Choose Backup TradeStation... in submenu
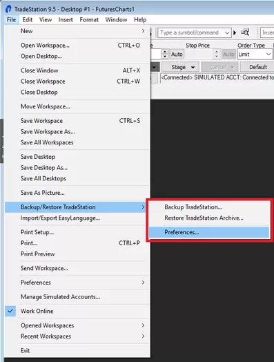This screenshot has height=362, width=274. [x=209, y=207]
